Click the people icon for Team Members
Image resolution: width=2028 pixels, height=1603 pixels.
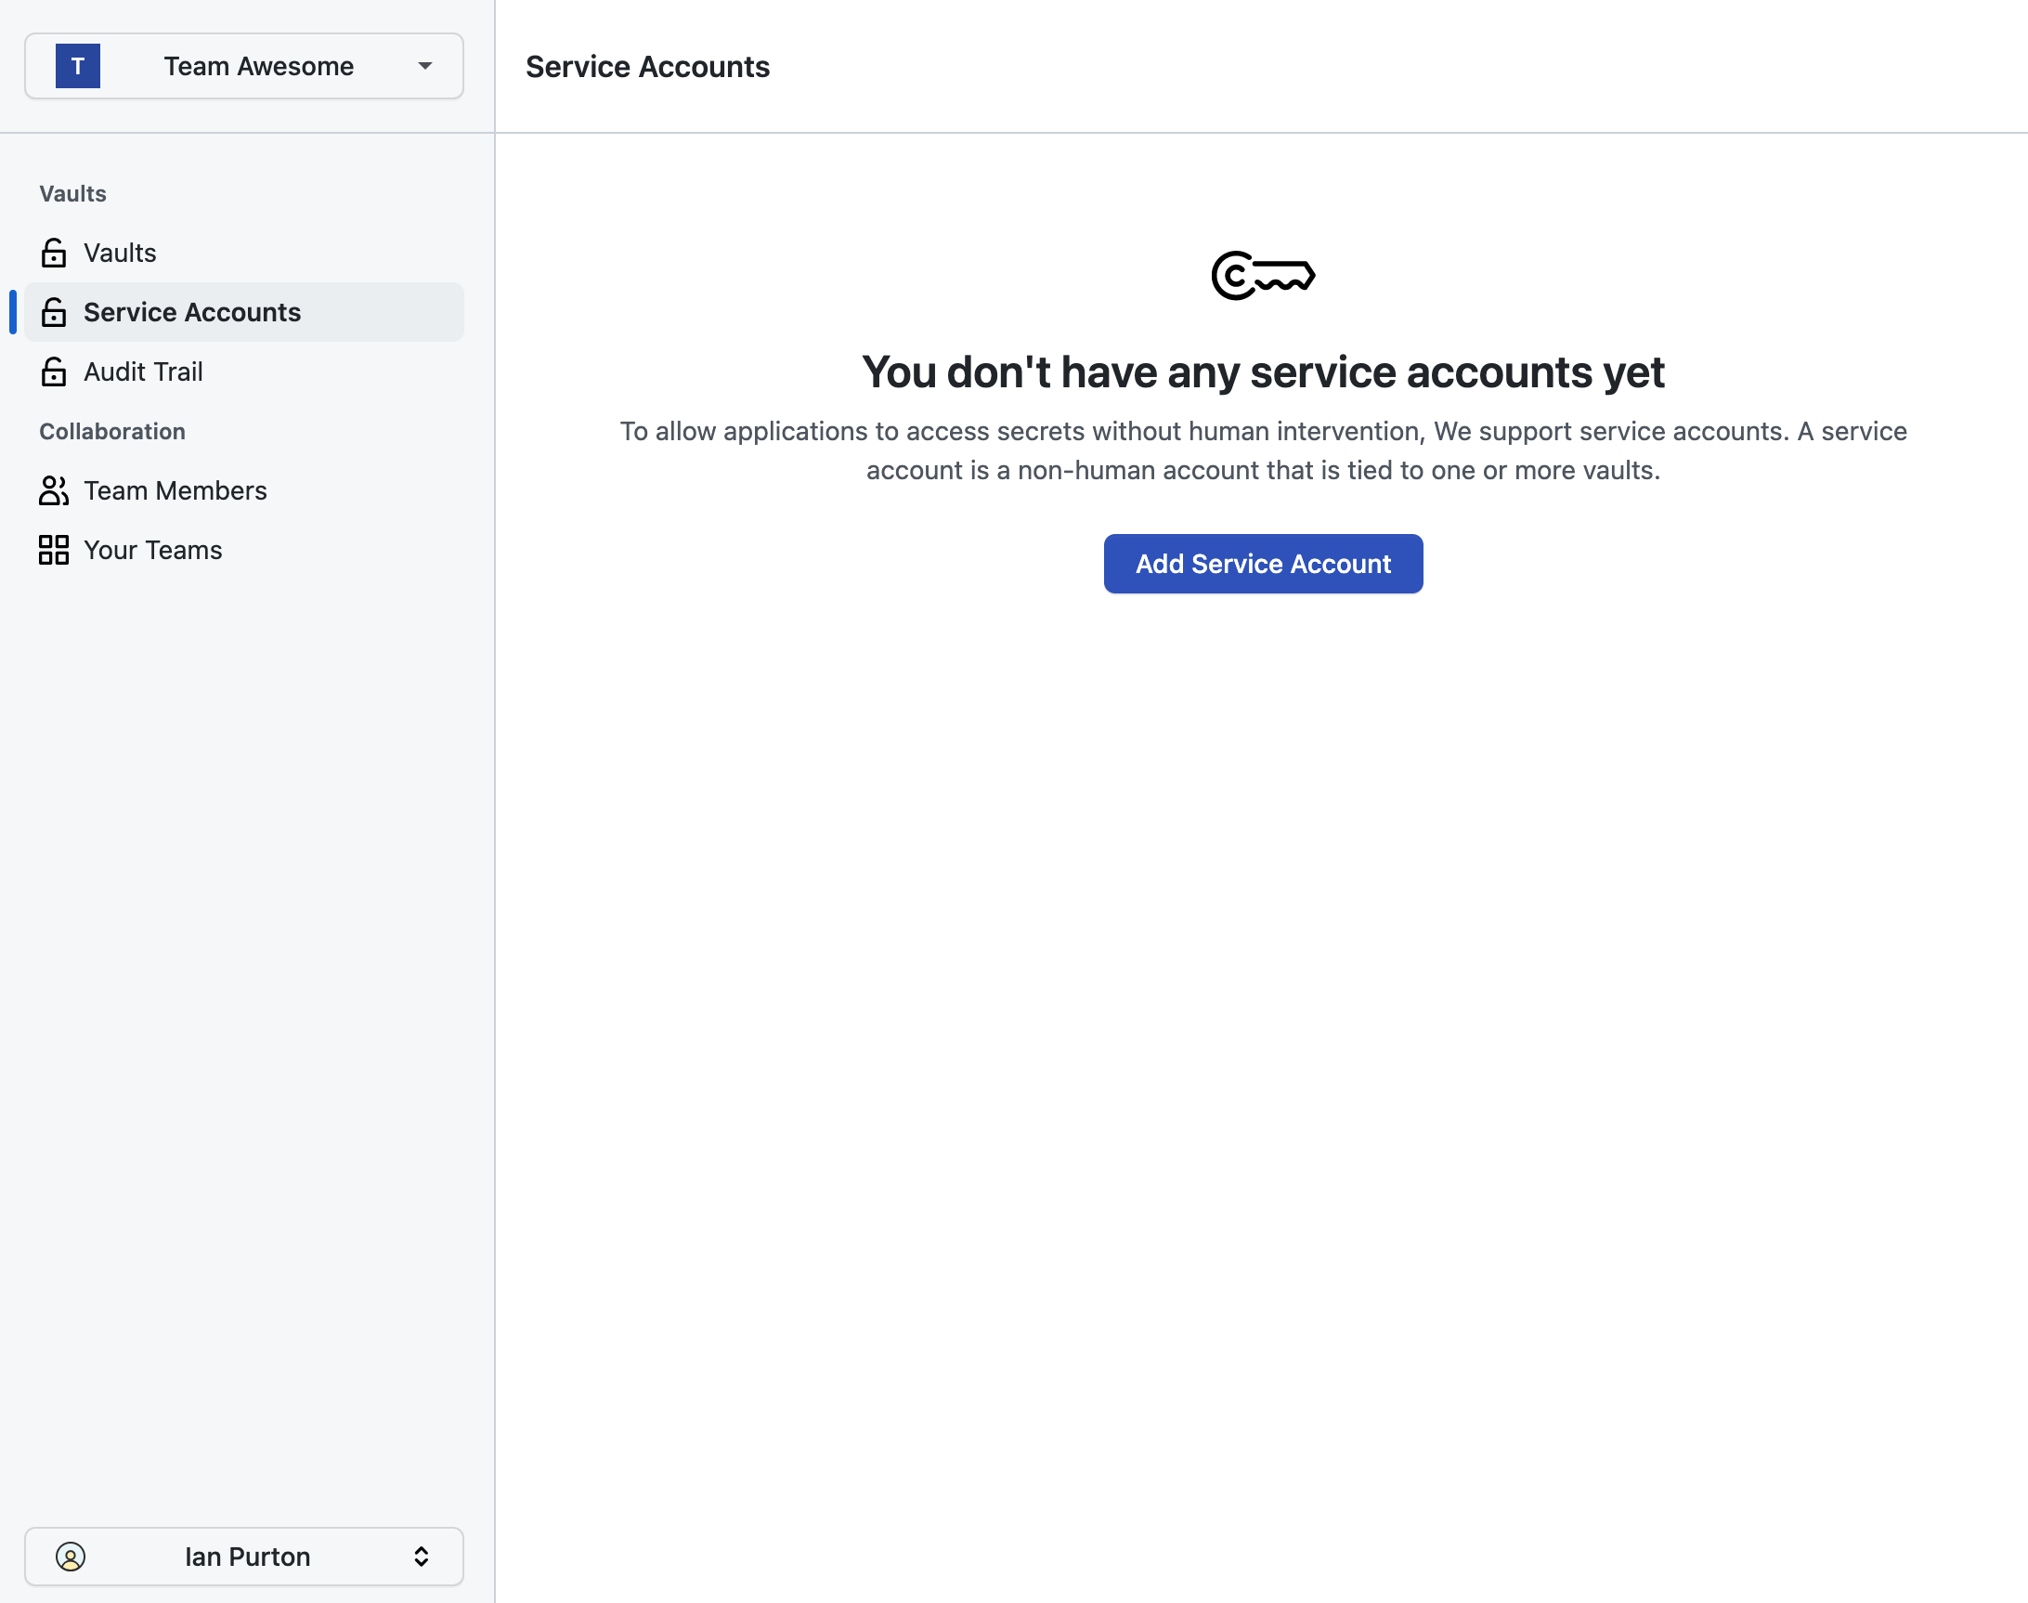54,491
